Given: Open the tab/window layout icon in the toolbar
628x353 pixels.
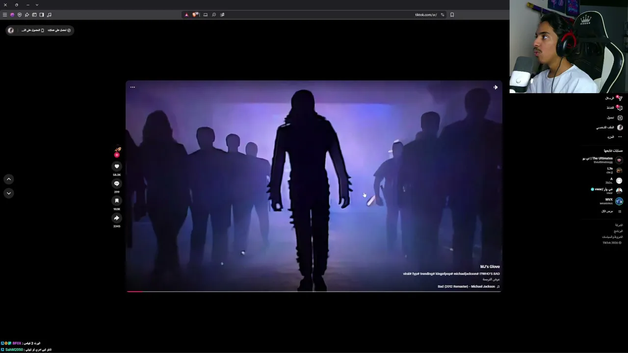Looking at the screenshot, I should [34, 15].
